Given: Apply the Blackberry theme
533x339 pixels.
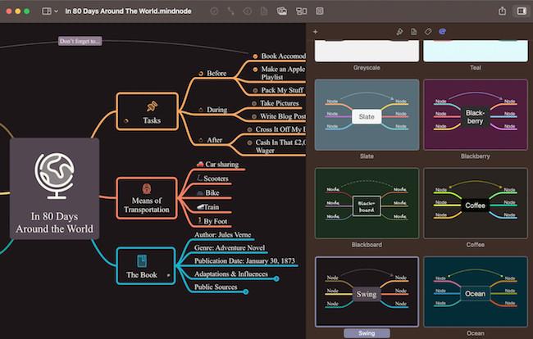Looking at the screenshot, I should click(x=476, y=115).
